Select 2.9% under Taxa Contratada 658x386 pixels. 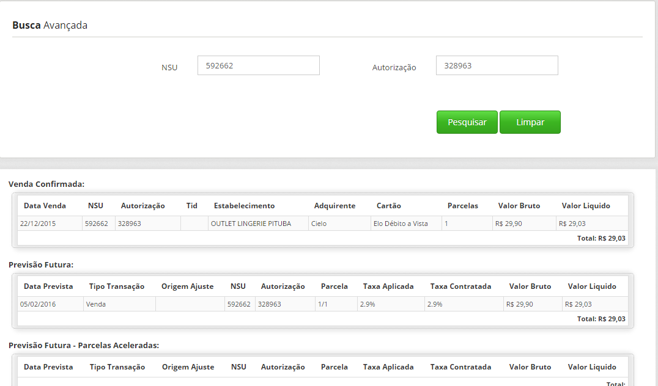pos(464,304)
